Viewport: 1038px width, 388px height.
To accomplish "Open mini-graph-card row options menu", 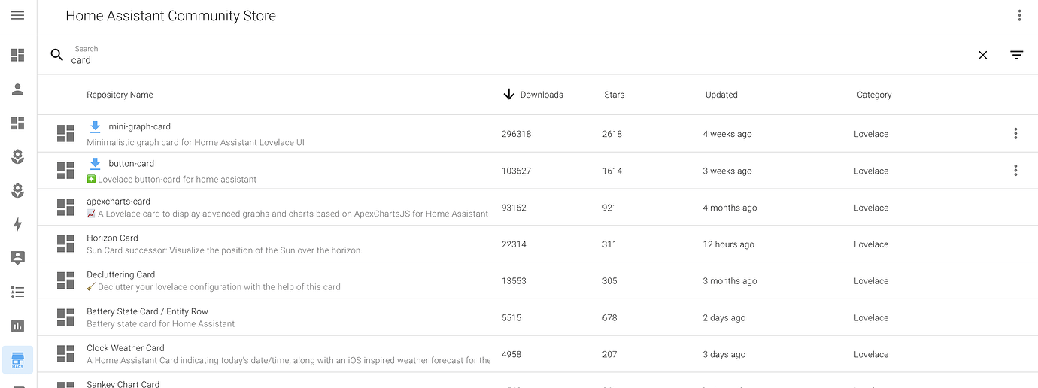I will point(1015,134).
